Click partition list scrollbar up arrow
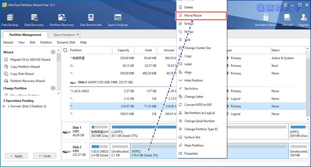311x167 pixels. pos(308,49)
